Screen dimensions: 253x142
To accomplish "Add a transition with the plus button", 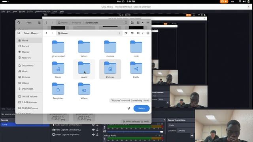I will (192, 136).
